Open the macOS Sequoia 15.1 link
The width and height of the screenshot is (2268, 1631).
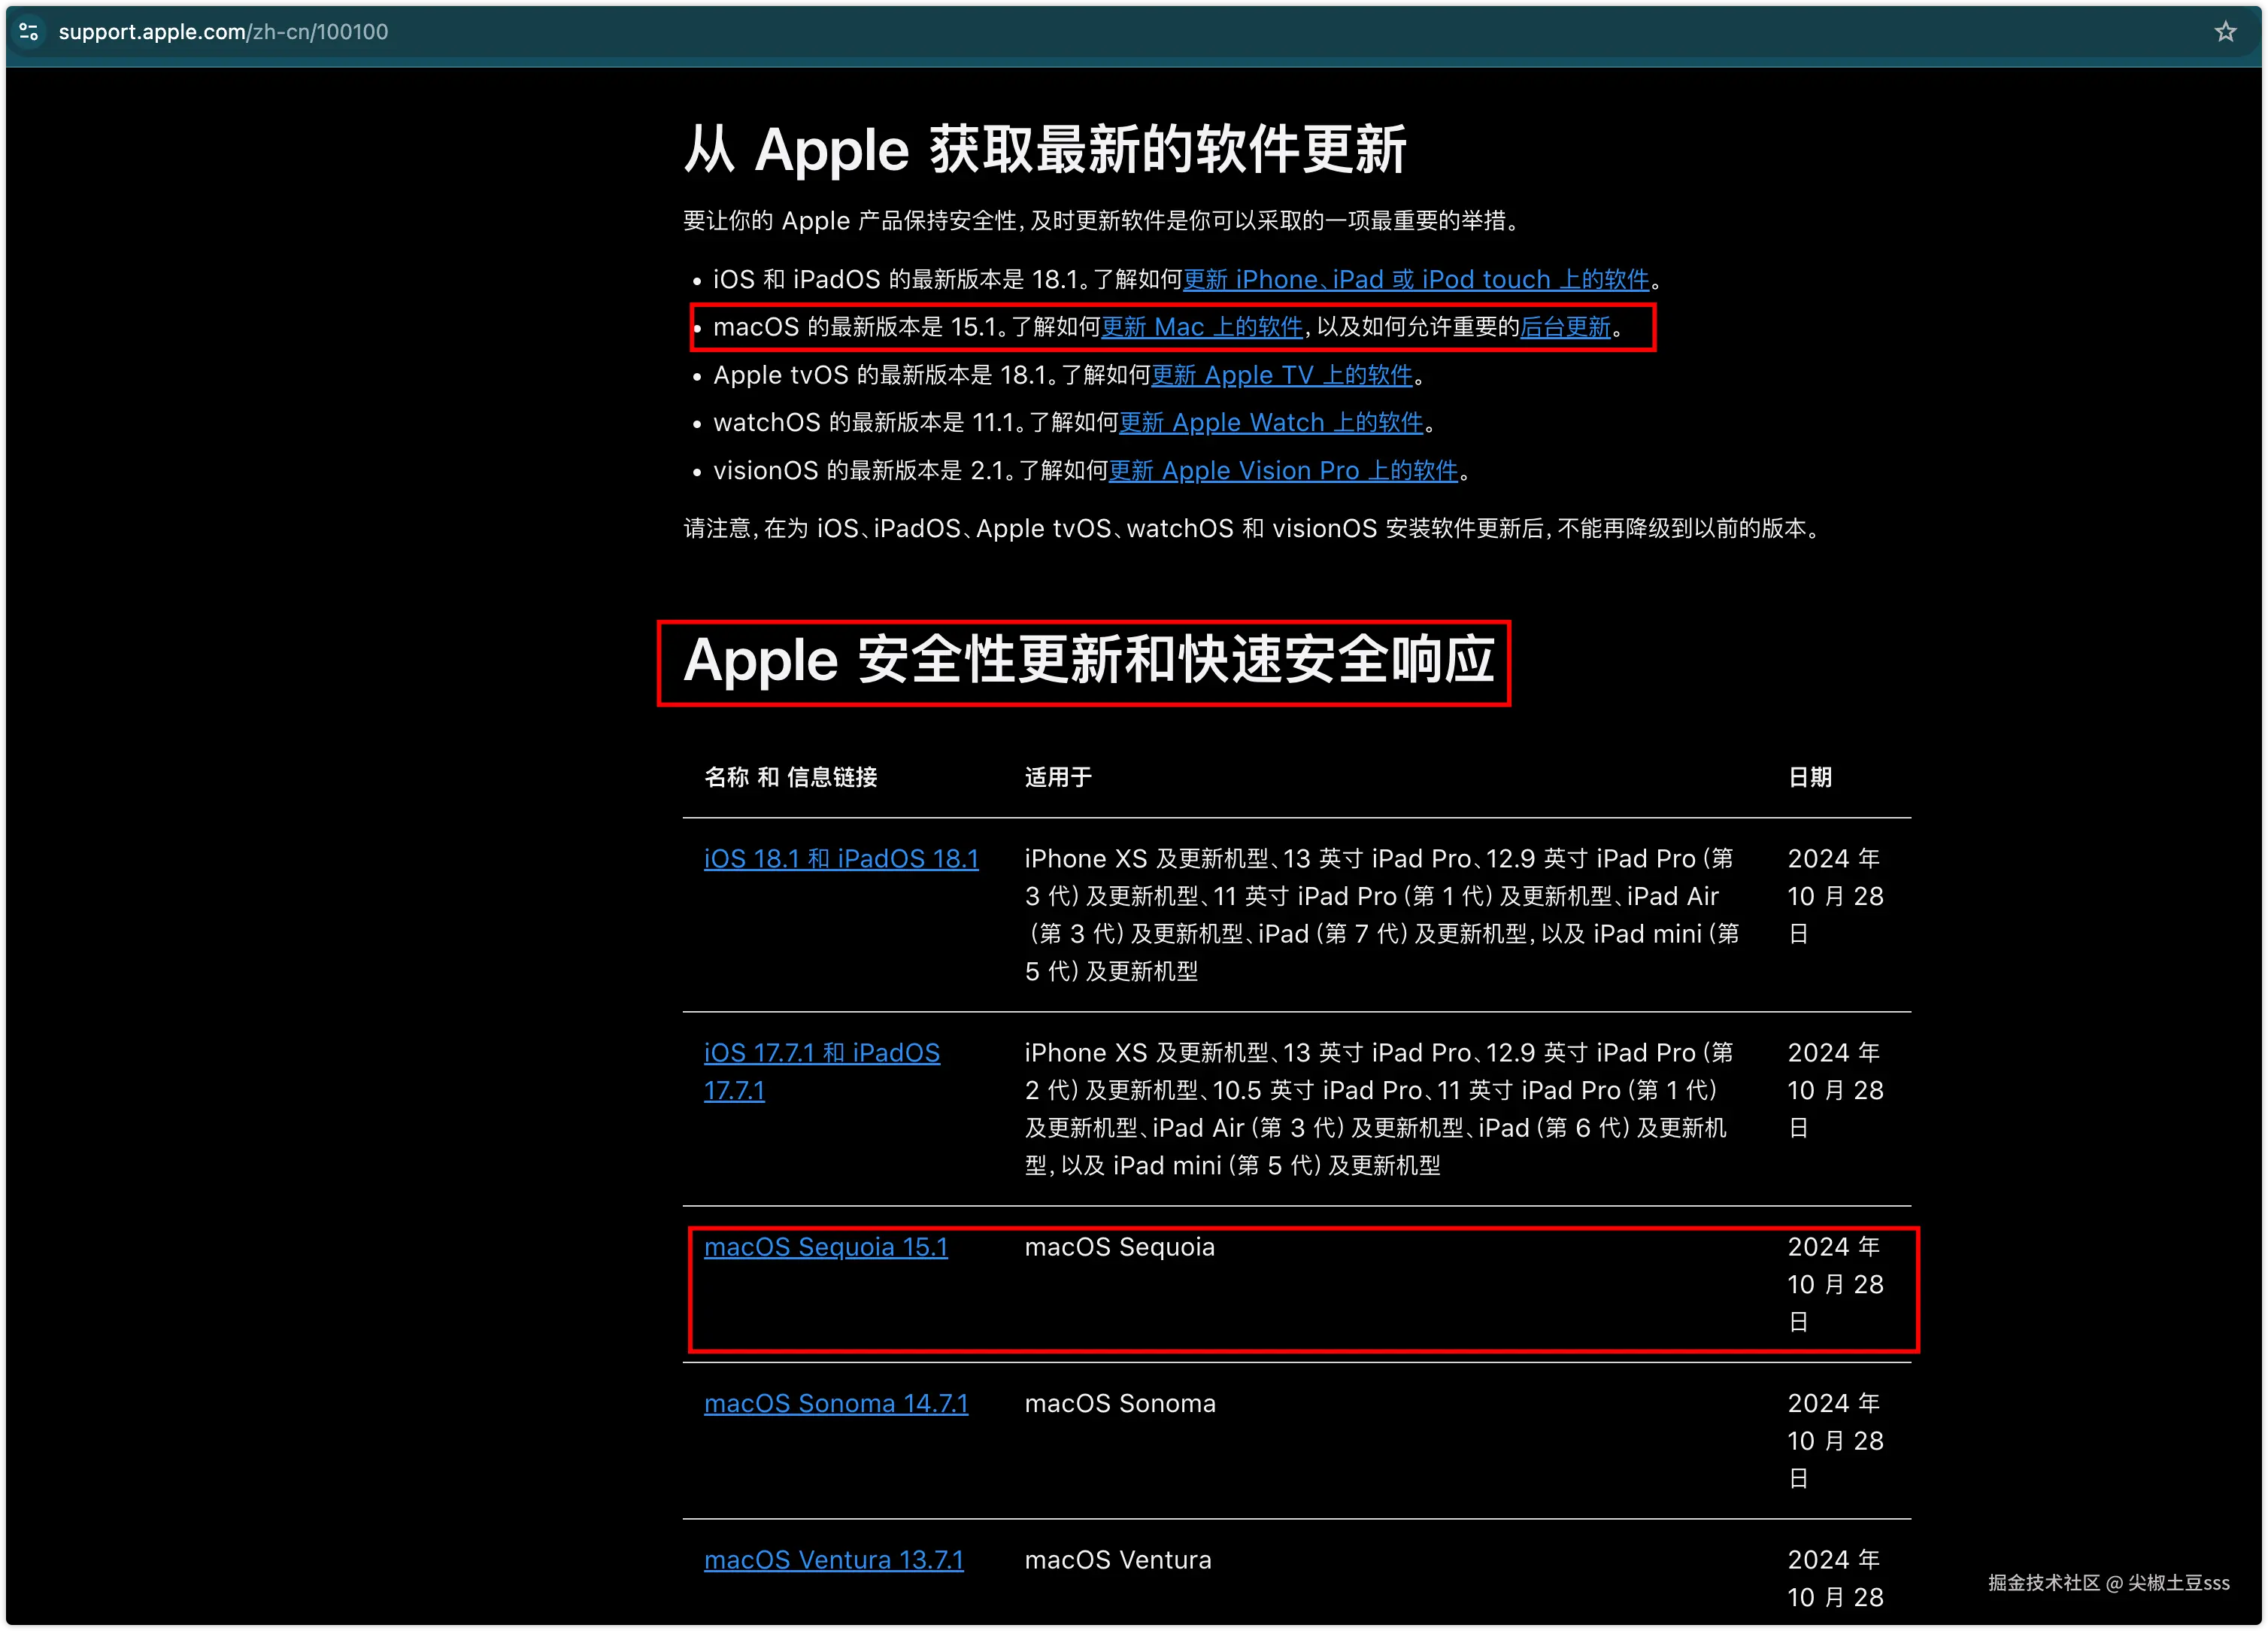[825, 1247]
